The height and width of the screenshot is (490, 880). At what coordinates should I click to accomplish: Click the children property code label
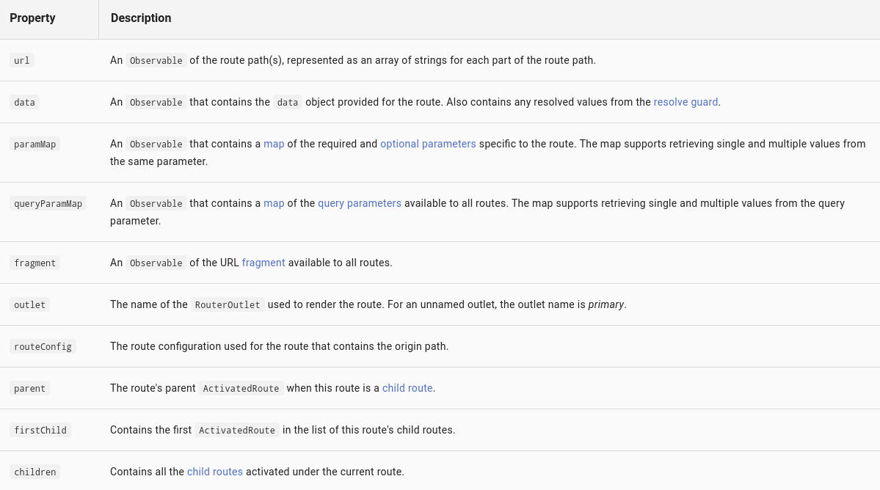pos(34,472)
